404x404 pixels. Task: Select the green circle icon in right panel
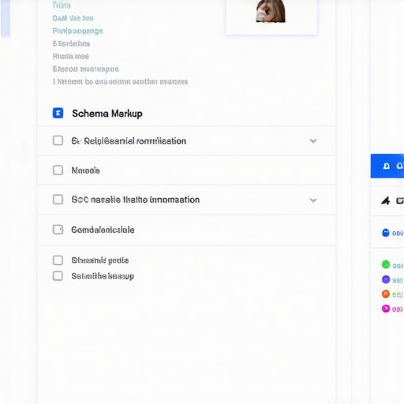pos(386,264)
